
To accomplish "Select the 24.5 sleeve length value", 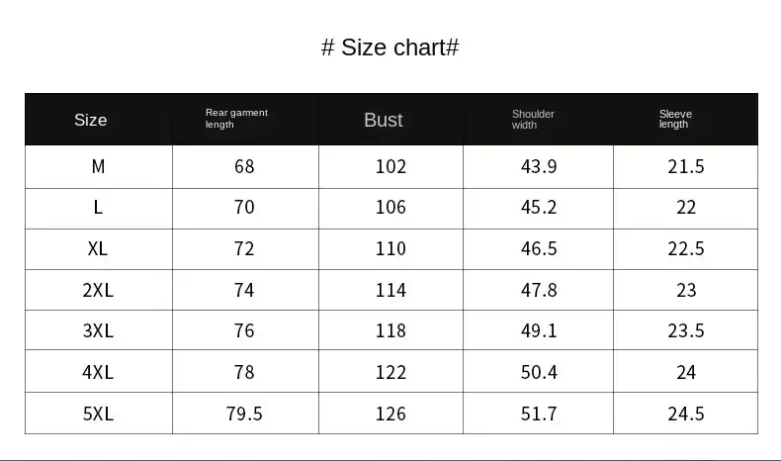I will tap(686, 414).
